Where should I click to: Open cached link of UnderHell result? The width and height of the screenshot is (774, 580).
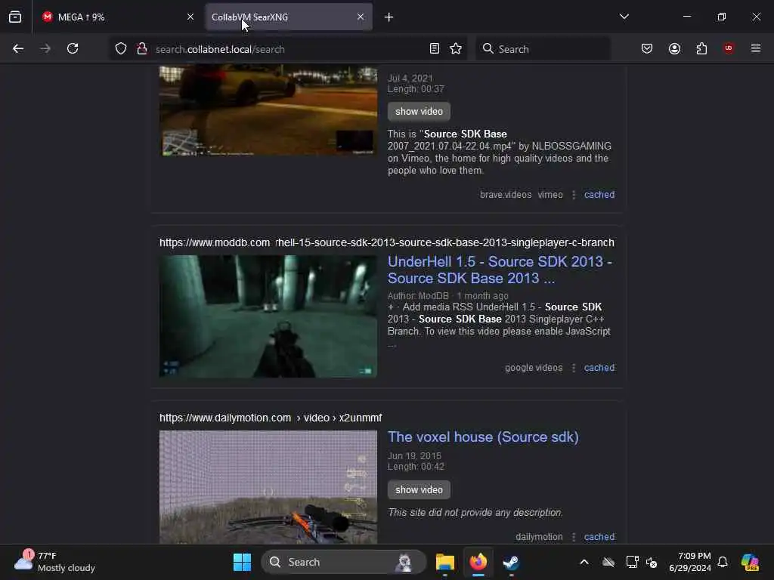tap(599, 368)
